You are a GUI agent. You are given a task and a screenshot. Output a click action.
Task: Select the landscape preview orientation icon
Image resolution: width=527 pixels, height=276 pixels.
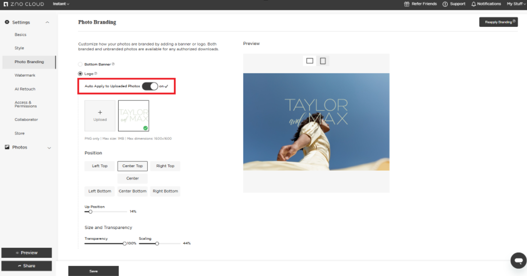point(310,61)
